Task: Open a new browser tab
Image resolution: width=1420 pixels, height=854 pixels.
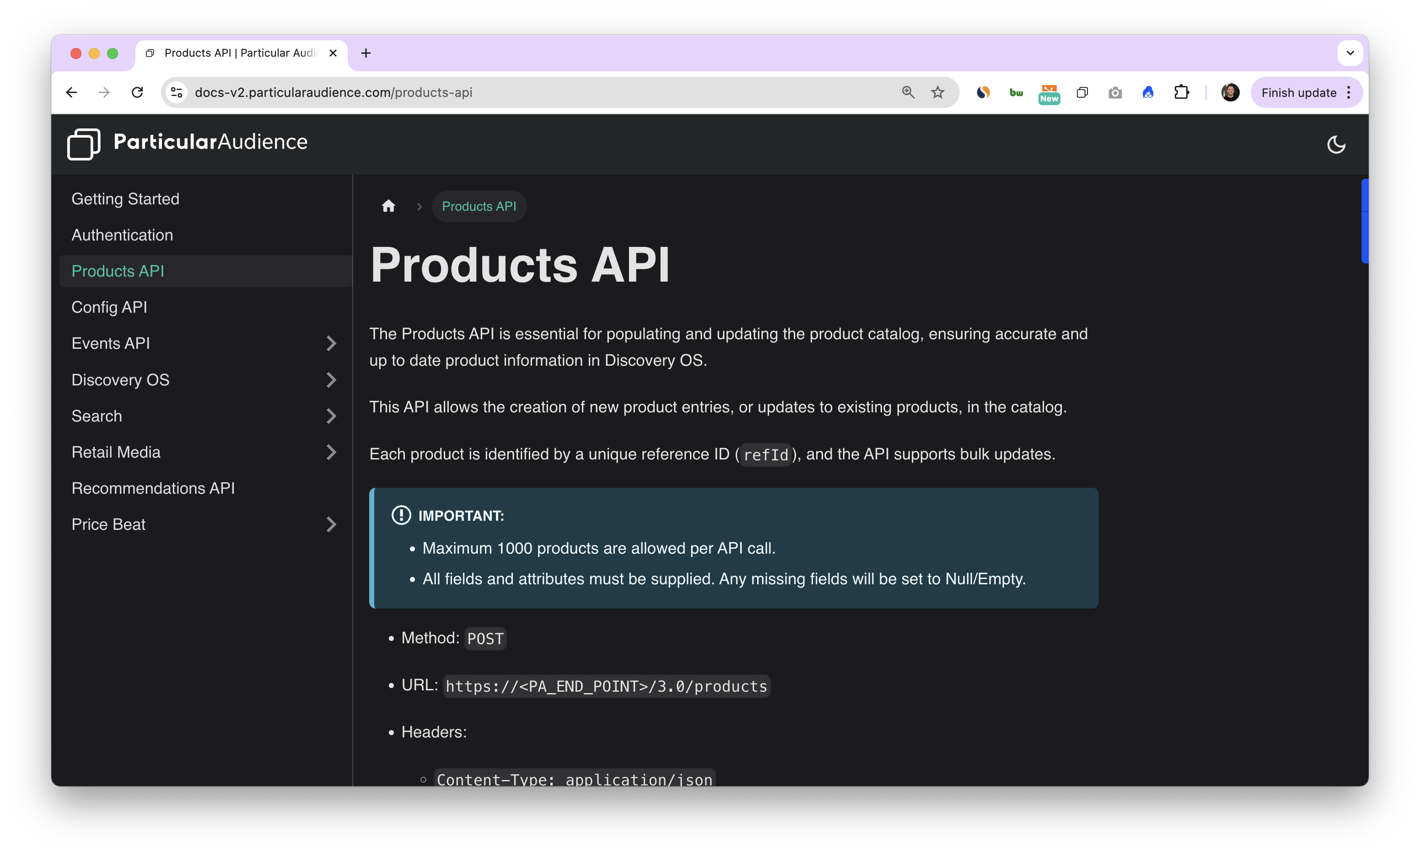Action: tap(366, 53)
